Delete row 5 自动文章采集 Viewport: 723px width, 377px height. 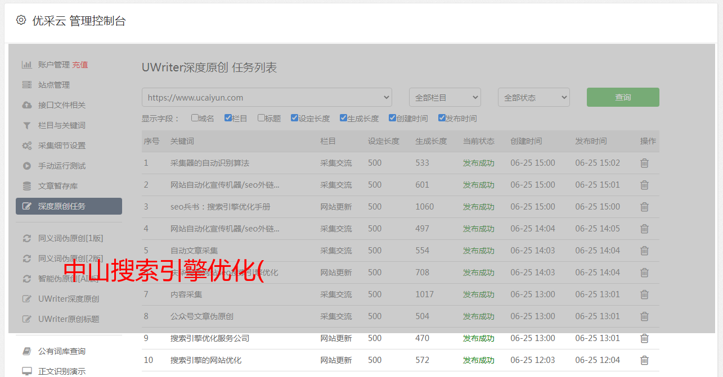point(645,251)
